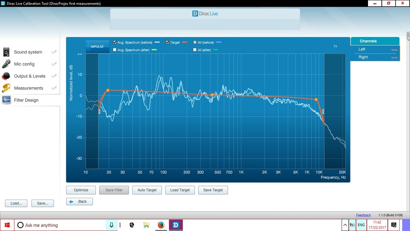Image resolution: width=410 pixels, height=231 pixels.
Task: Select the Filter Design waveform icon
Action: coord(6,100)
